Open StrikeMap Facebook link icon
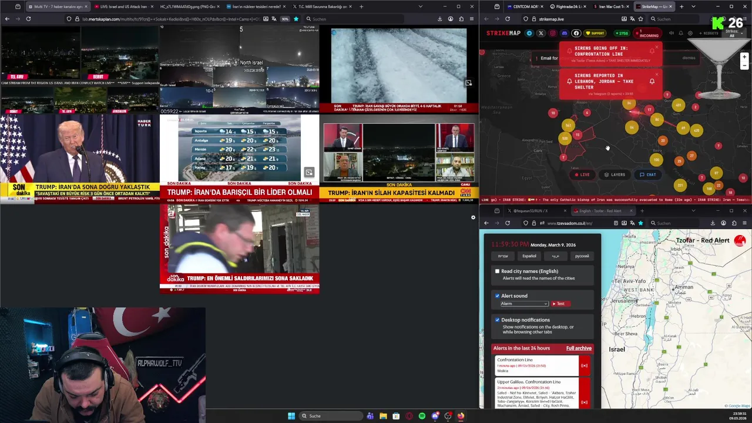The height and width of the screenshot is (423, 752). pyautogui.click(x=576, y=33)
